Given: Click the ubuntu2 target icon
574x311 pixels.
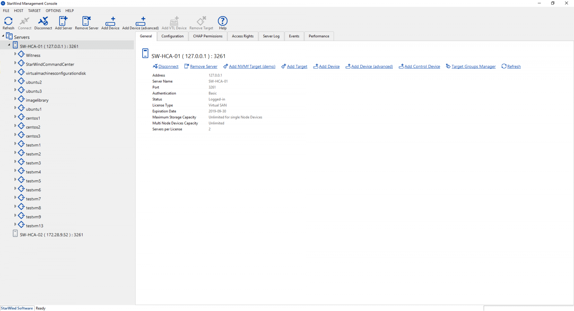Looking at the screenshot, I should pos(22,81).
